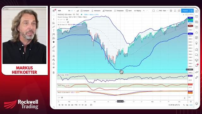Start bar Replay mode
Screen dimensions: 202x114
[x=138, y=10]
